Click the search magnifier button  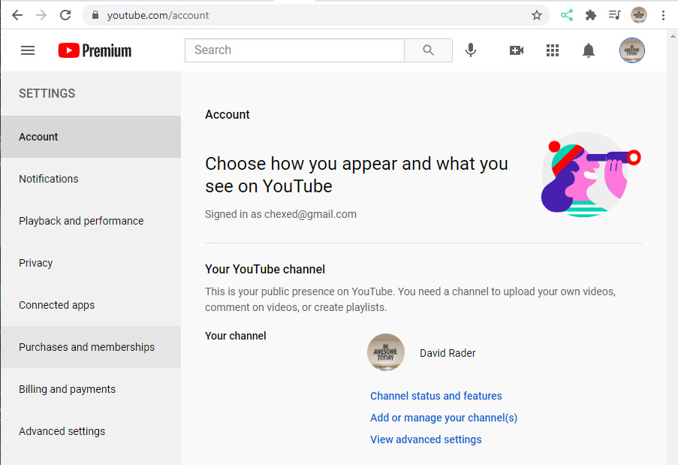click(x=428, y=50)
